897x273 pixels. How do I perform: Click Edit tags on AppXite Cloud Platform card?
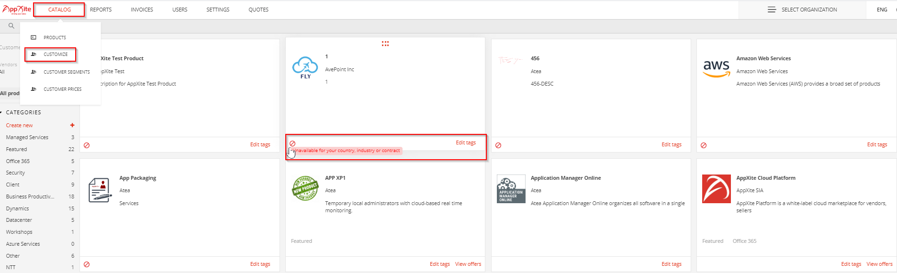[851, 264]
